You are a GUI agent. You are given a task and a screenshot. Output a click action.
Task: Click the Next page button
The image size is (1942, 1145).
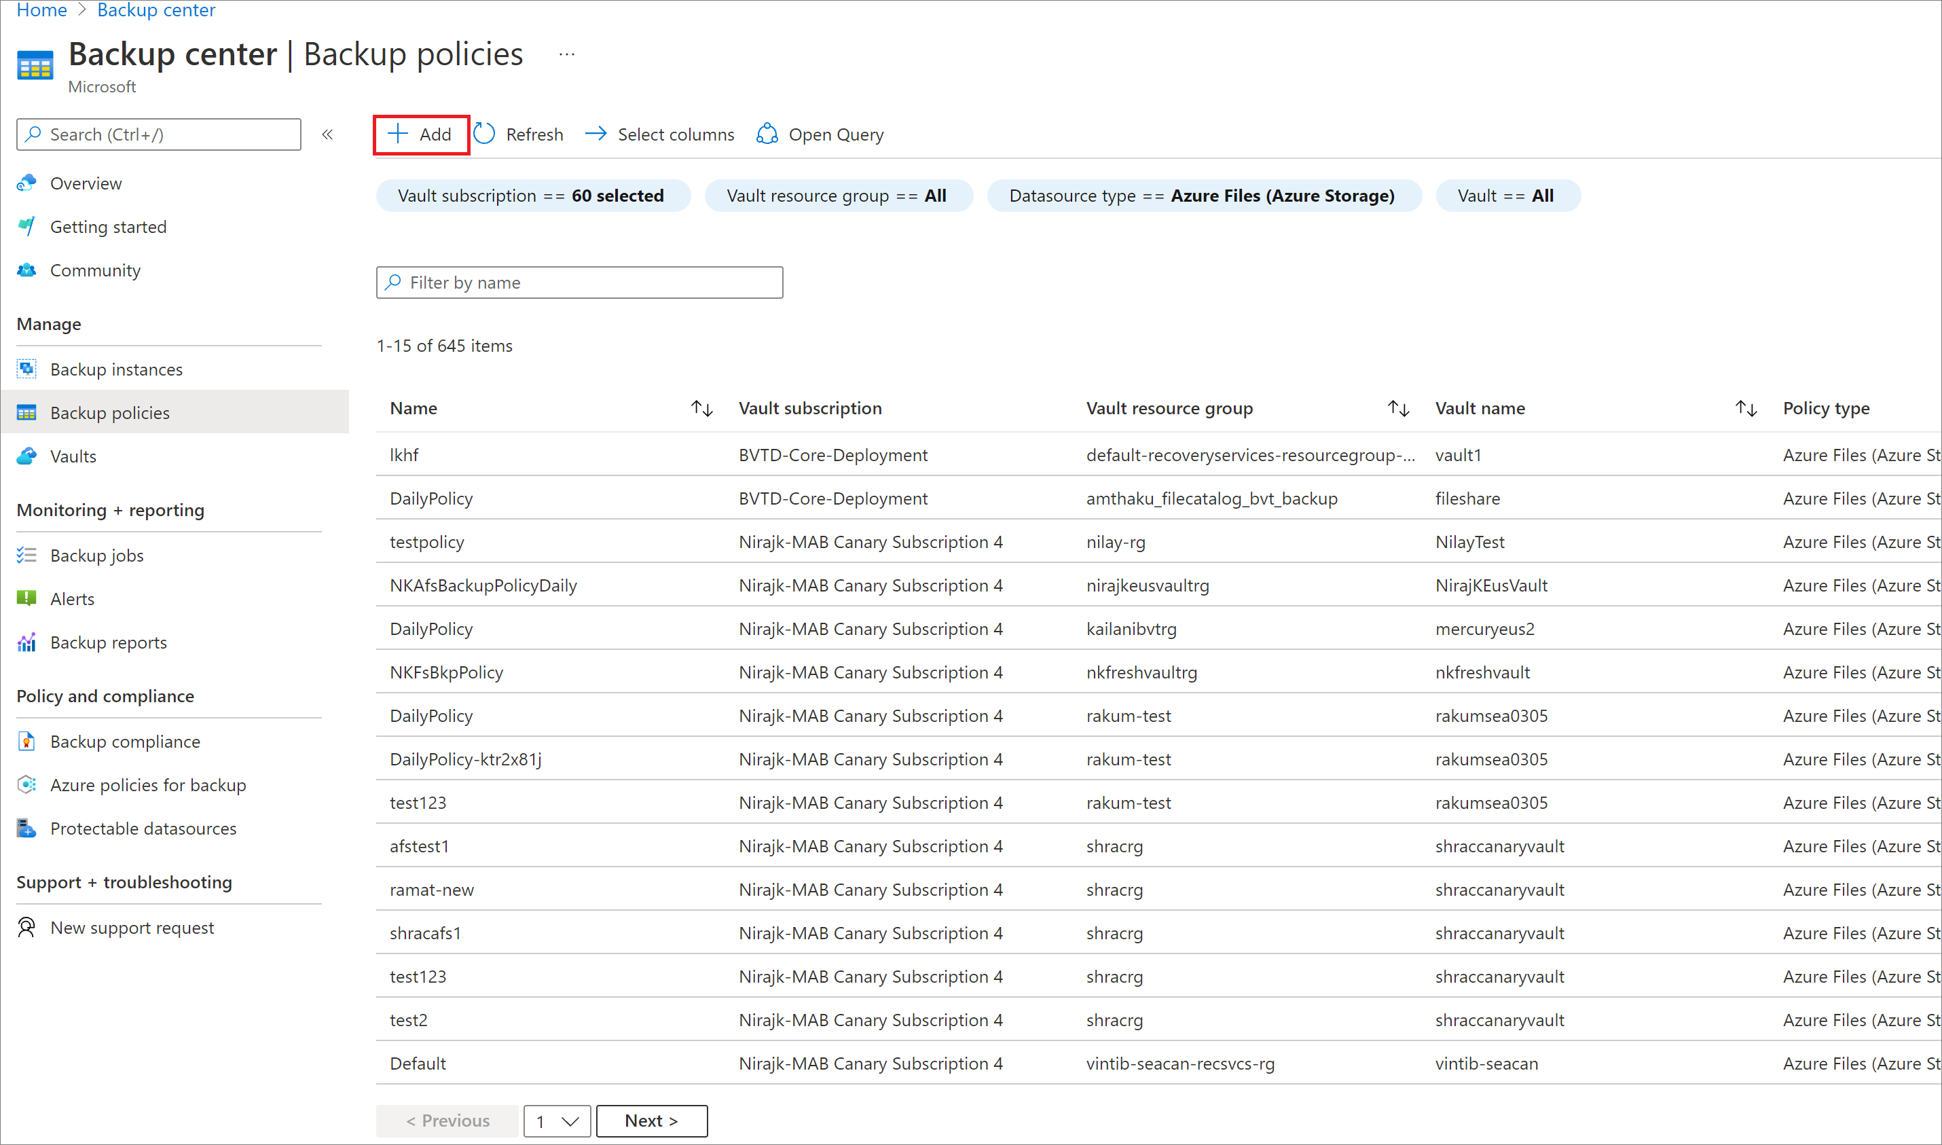pos(653,1121)
